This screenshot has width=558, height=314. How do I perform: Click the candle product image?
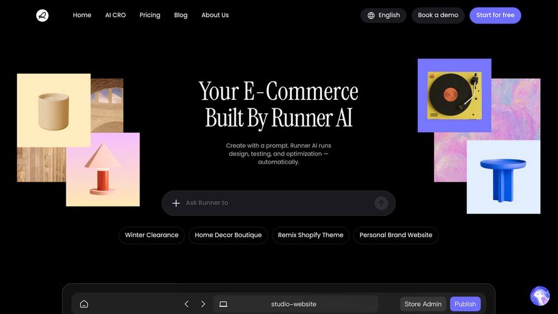tap(54, 110)
